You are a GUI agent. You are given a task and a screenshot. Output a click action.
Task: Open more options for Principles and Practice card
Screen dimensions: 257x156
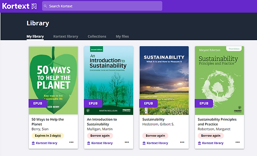click(x=237, y=142)
